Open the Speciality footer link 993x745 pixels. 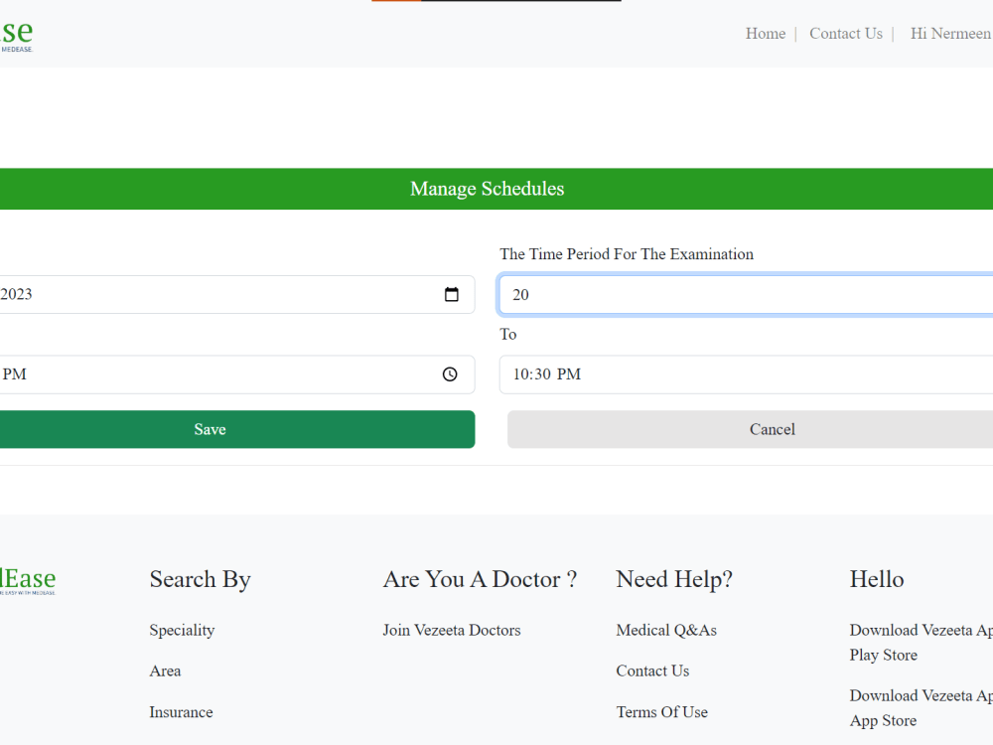coord(182,631)
